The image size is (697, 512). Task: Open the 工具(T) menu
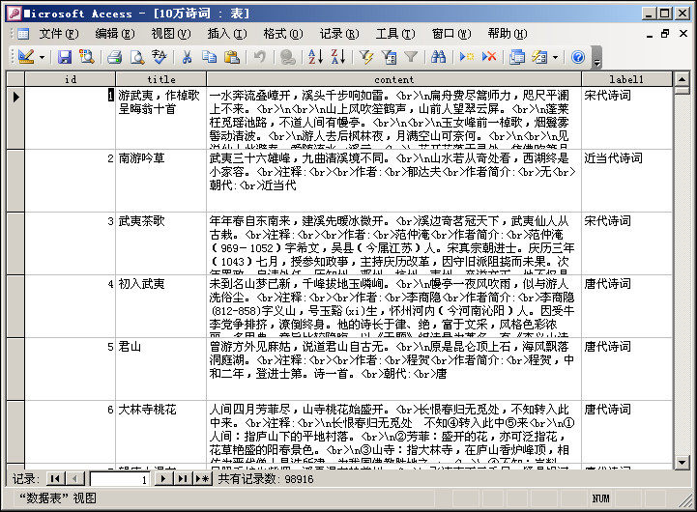394,34
